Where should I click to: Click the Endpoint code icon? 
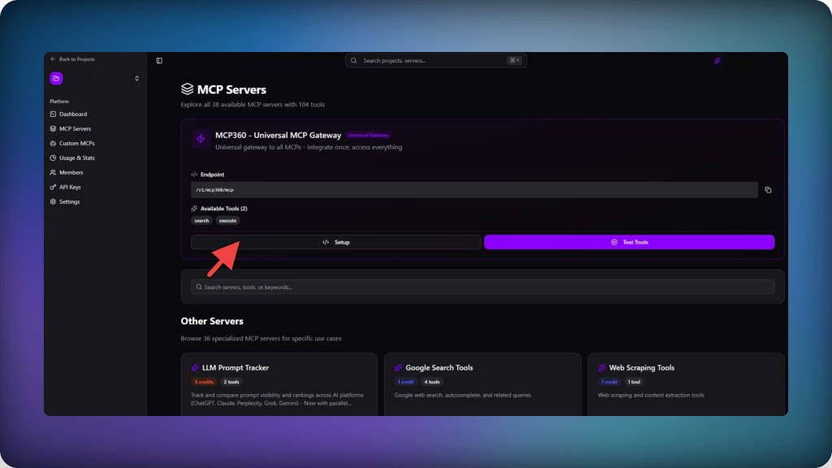point(194,175)
